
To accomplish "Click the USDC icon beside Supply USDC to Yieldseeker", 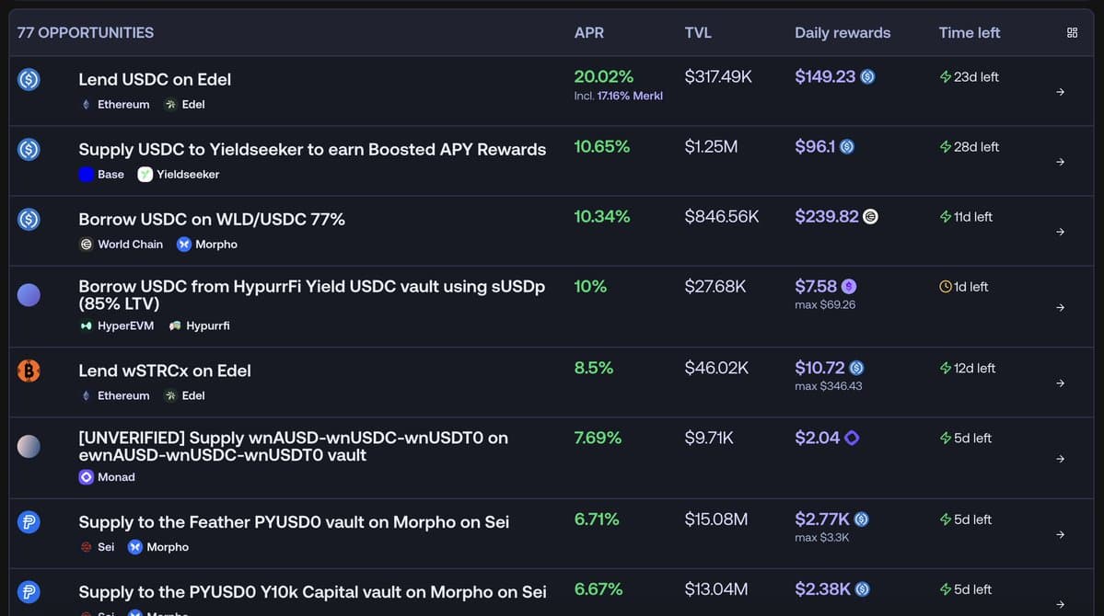I will pos(29,149).
